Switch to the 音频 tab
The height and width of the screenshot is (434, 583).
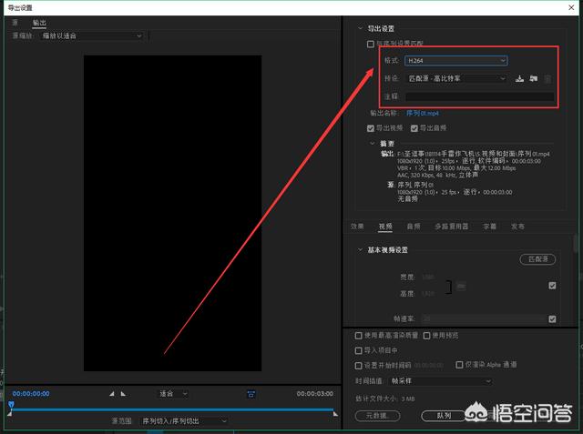tap(413, 227)
